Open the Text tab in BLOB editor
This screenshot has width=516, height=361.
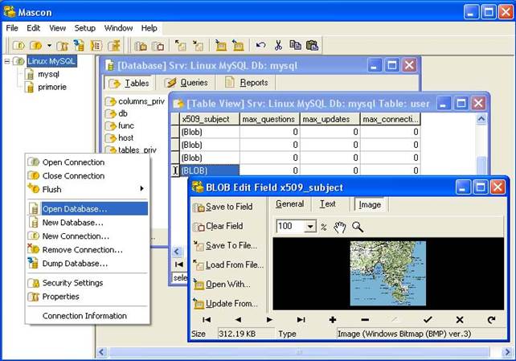[328, 204]
